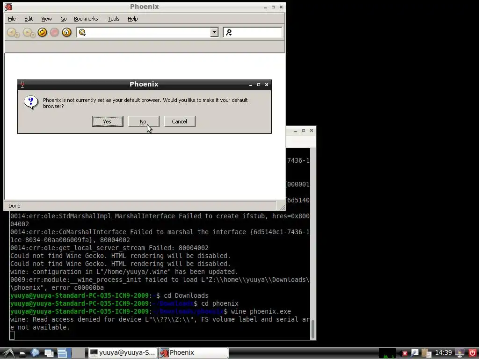Open the file manager icon in taskbar

tap(22, 353)
